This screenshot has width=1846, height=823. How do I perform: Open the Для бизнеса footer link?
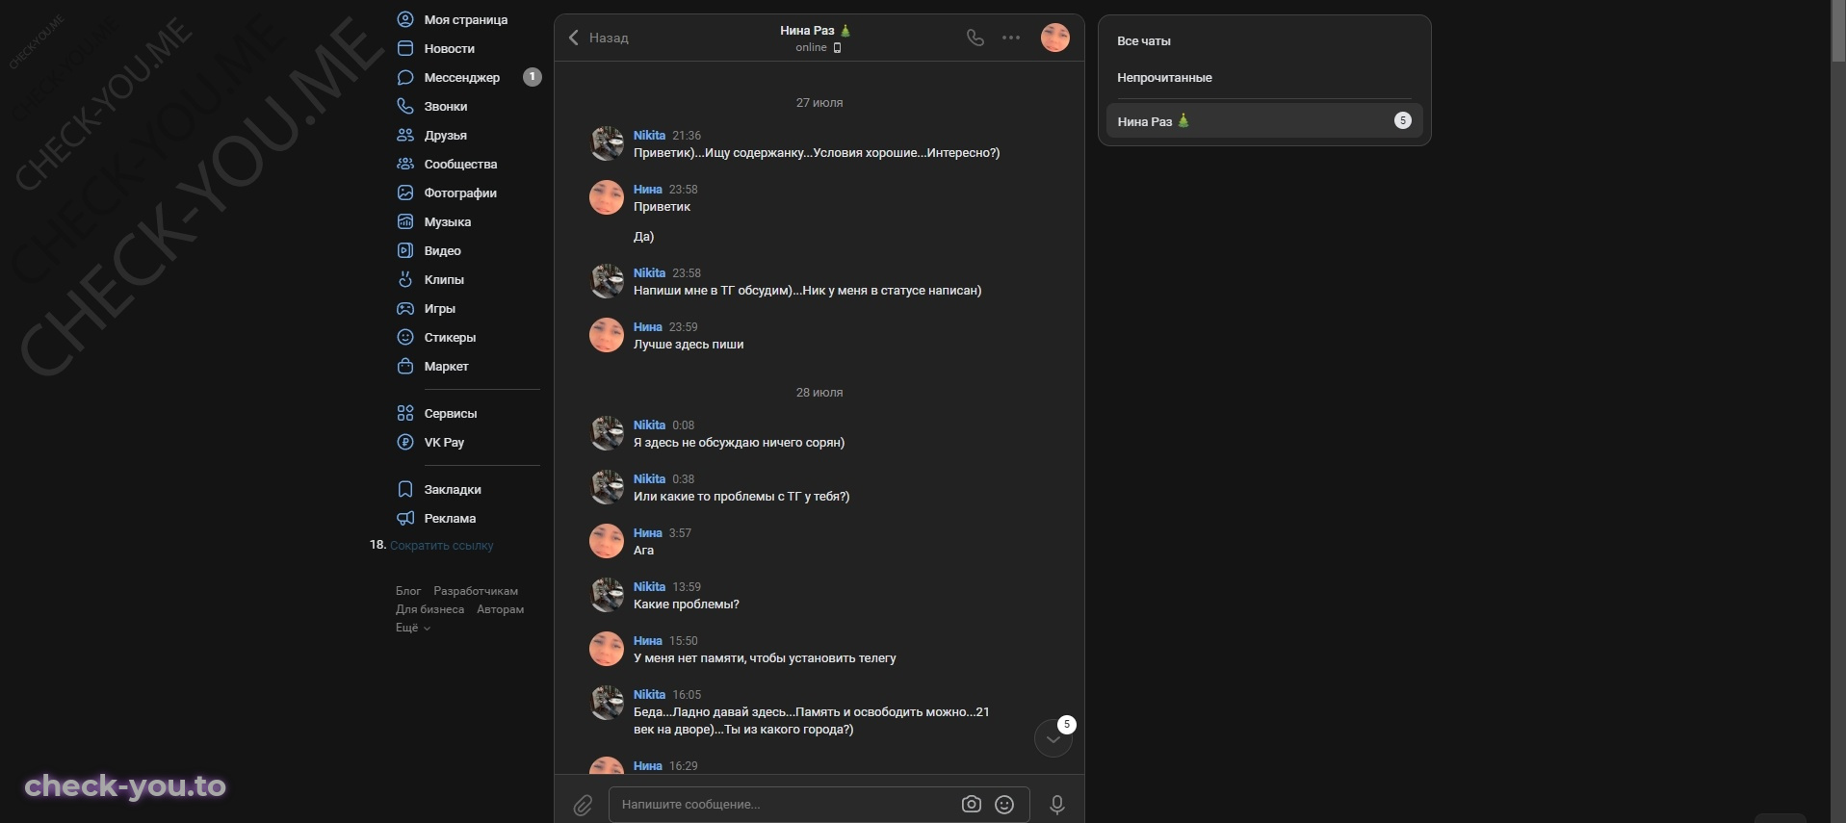pyautogui.click(x=429, y=609)
